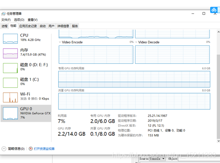Switch to the 性能 tab
Screen dimensions: 220x163
tap(13, 26)
